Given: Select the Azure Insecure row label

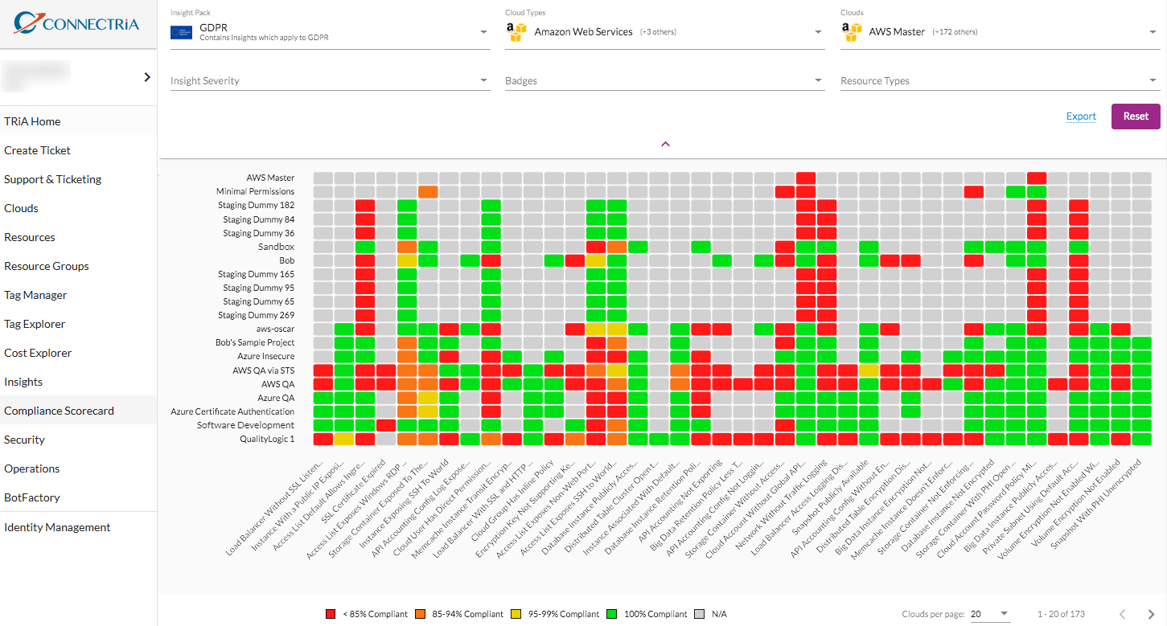Looking at the screenshot, I should click(265, 356).
